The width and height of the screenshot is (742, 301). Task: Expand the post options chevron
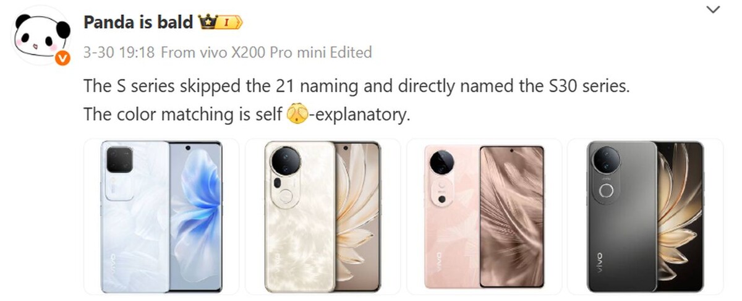713,9
